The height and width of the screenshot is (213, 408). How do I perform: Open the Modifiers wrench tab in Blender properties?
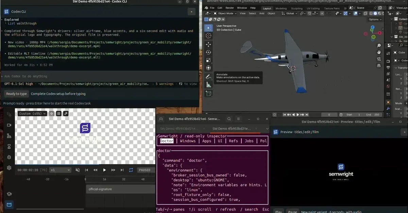(x=388, y=109)
